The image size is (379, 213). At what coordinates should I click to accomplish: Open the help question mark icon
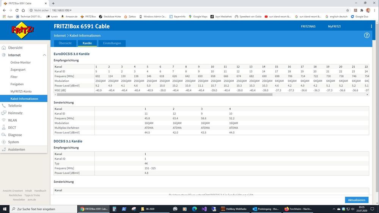[367, 35]
